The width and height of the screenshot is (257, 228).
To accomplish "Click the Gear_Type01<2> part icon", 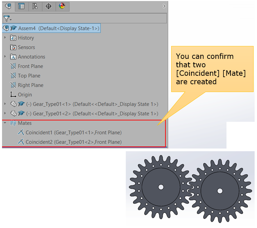I will pyautogui.click(x=13, y=114).
